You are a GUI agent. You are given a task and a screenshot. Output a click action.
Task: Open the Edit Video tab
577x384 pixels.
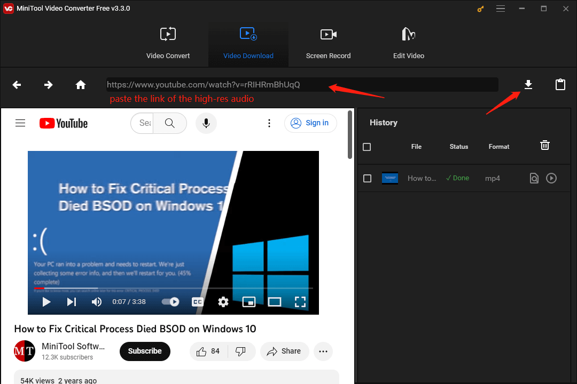coord(409,43)
